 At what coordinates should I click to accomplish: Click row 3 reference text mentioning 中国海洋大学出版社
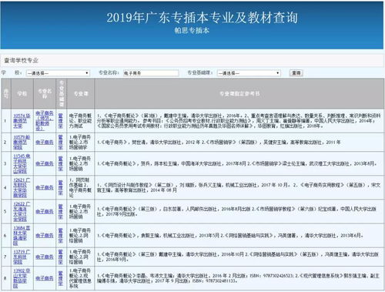tap(236, 163)
